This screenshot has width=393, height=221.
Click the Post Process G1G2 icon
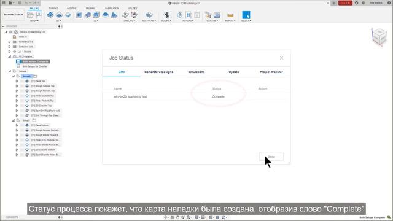(x=189, y=15)
